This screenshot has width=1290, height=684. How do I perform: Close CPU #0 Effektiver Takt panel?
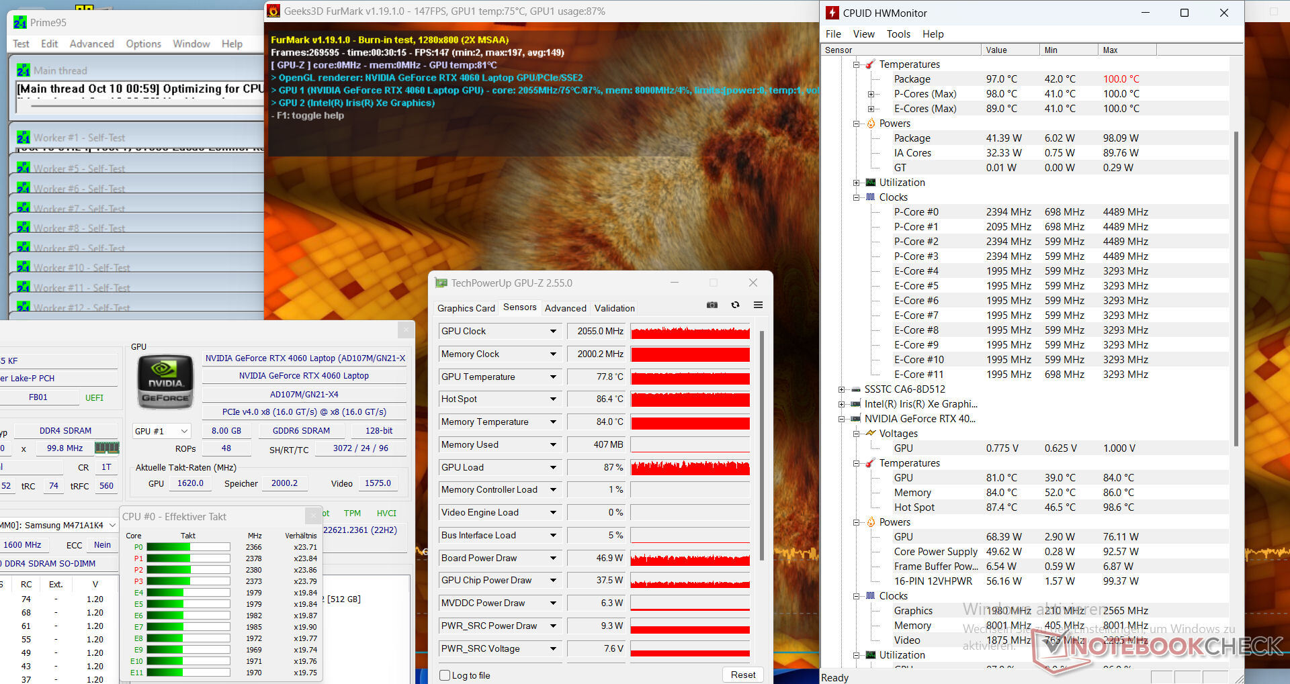(x=312, y=516)
